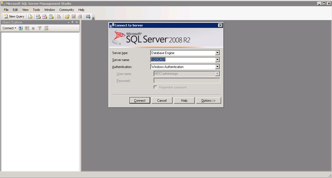The width and height of the screenshot is (332, 178).
Task: Click the Options >> button
Action: [208, 101]
